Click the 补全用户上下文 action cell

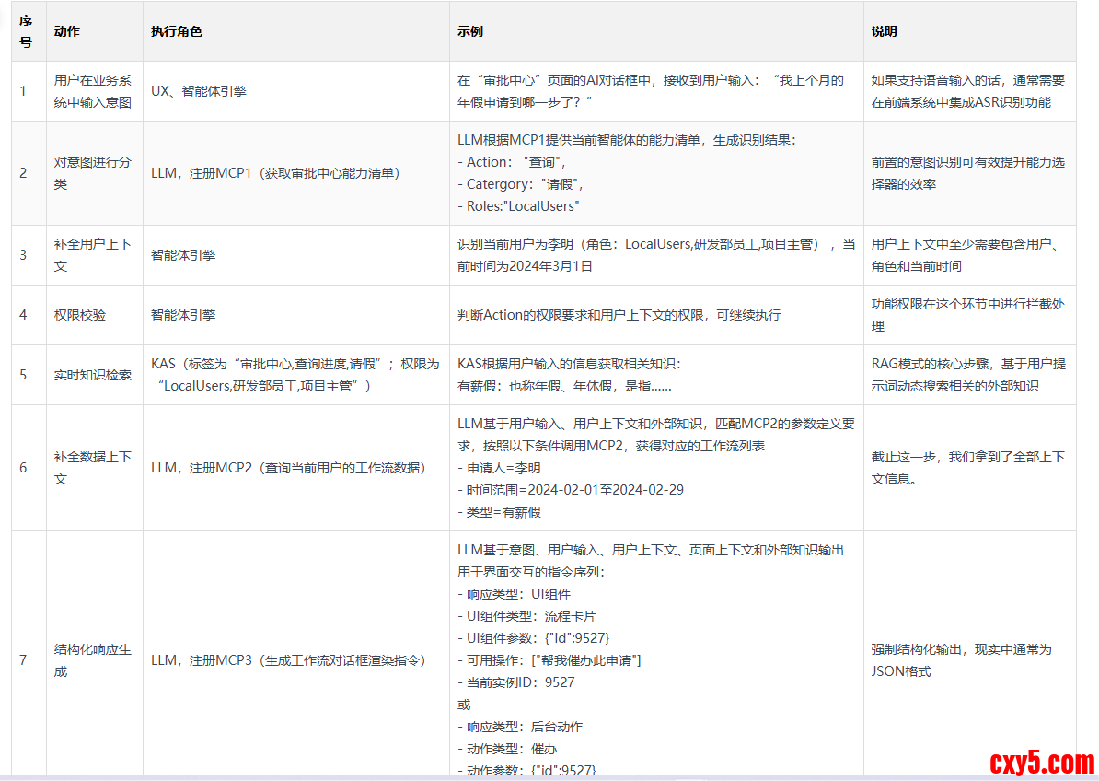tap(93, 255)
